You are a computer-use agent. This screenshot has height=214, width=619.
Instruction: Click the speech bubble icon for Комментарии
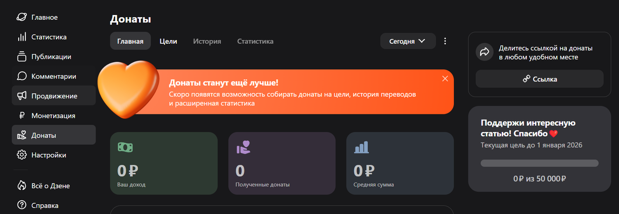[22, 76]
